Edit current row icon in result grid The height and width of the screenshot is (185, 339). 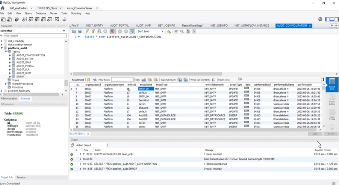(x=144, y=80)
